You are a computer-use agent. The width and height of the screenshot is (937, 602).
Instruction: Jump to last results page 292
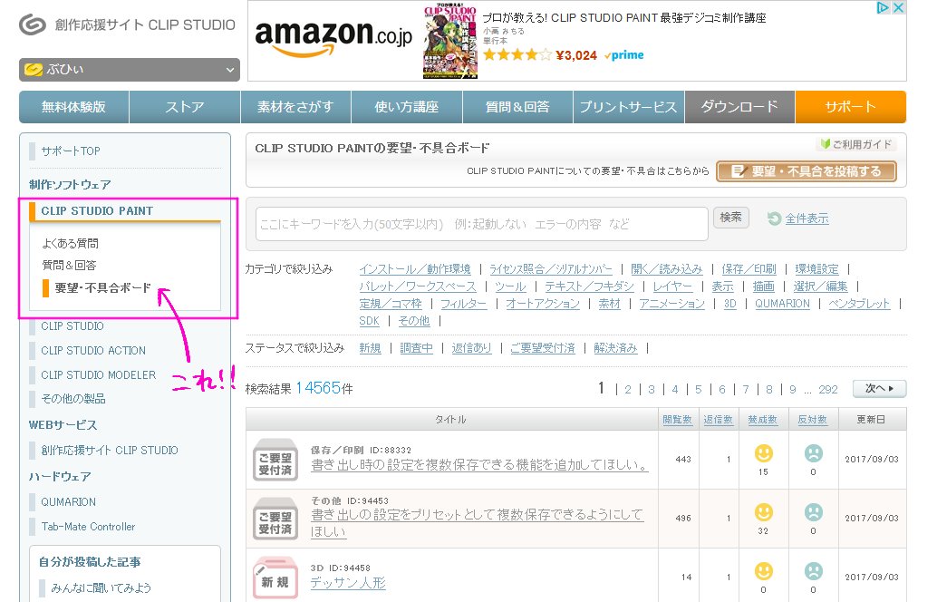(827, 390)
